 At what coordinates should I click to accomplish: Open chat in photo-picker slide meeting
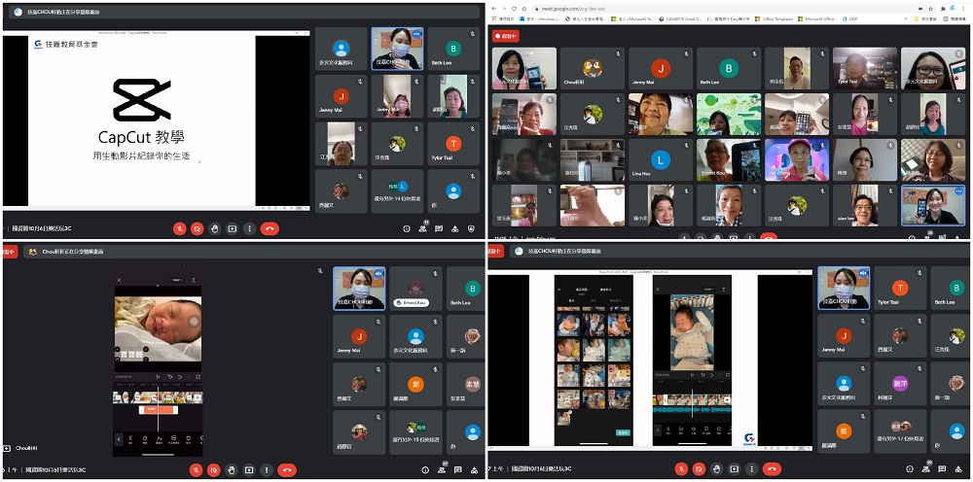[941, 469]
